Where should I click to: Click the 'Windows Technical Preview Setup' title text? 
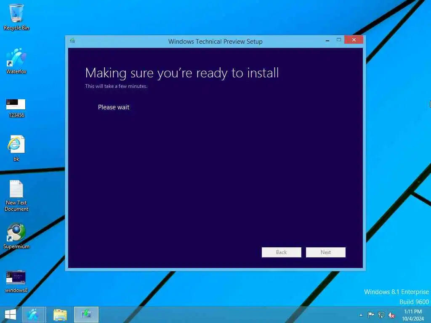215,42
